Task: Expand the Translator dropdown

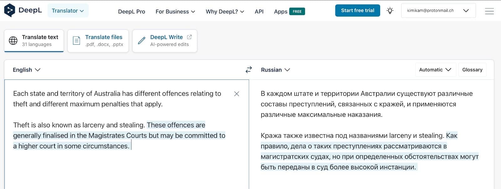Action: point(68,11)
